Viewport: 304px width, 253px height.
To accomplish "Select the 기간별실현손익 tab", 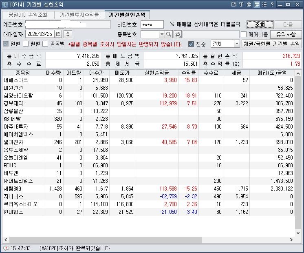I will point(127,15).
